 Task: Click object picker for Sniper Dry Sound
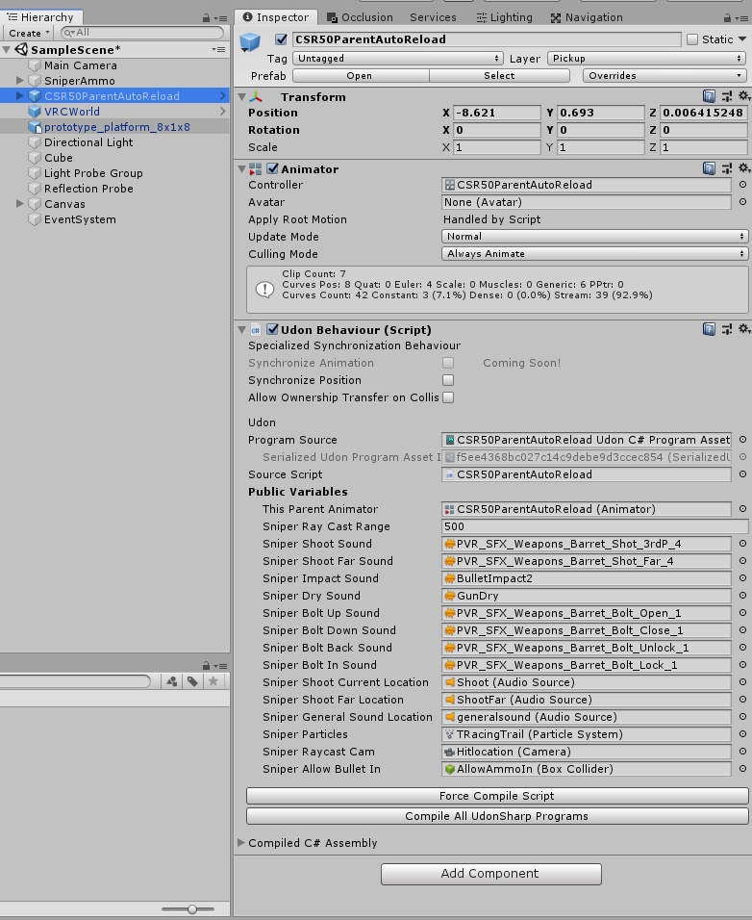tap(742, 596)
